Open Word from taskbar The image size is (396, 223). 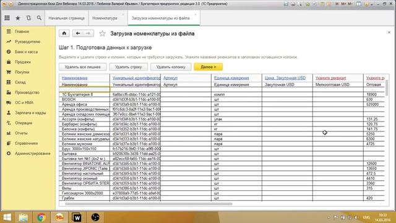[x=77, y=217]
